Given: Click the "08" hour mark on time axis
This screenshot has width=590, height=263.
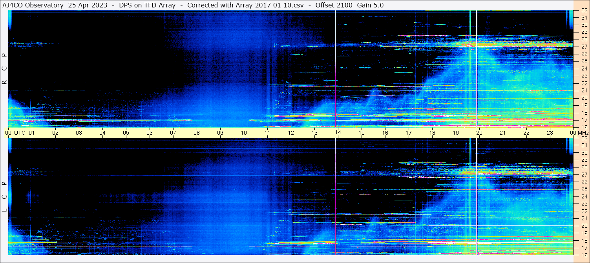Looking at the screenshot, I should coord(197,133).
